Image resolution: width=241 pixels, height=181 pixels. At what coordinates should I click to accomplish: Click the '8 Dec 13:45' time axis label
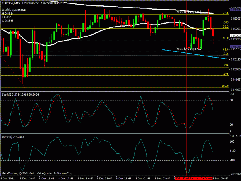27,179
